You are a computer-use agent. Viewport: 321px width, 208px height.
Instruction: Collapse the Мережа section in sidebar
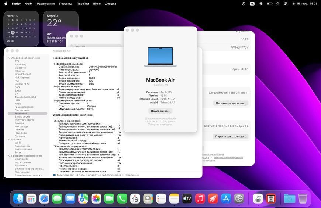(x=10, y=140)
